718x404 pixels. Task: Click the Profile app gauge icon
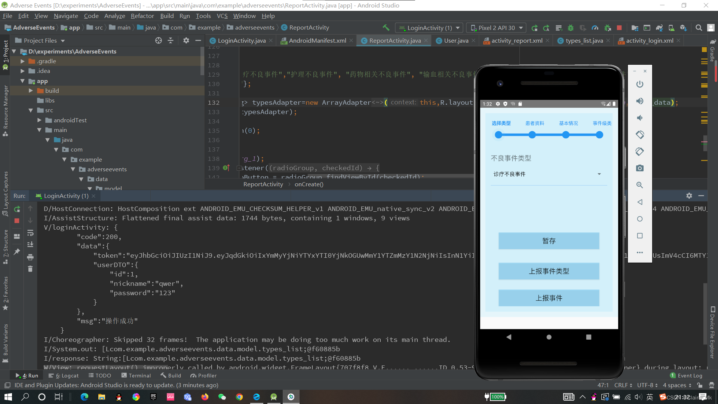[595, 28]
